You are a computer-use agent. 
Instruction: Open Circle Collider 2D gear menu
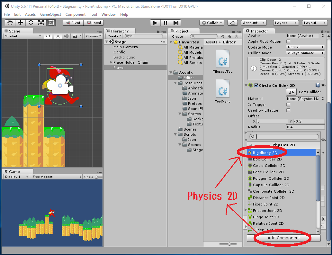point(323,85)
